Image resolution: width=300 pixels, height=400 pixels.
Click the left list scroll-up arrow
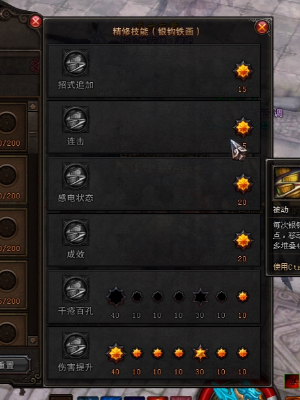tap(33, 107)
